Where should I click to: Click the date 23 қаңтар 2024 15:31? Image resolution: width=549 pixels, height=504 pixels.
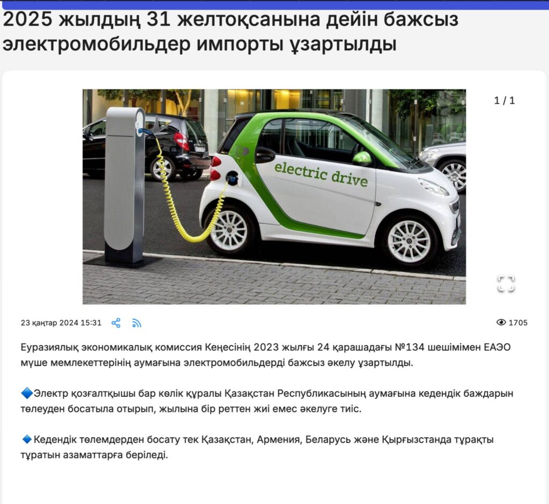pyautogui.click(x=61, y=323)
